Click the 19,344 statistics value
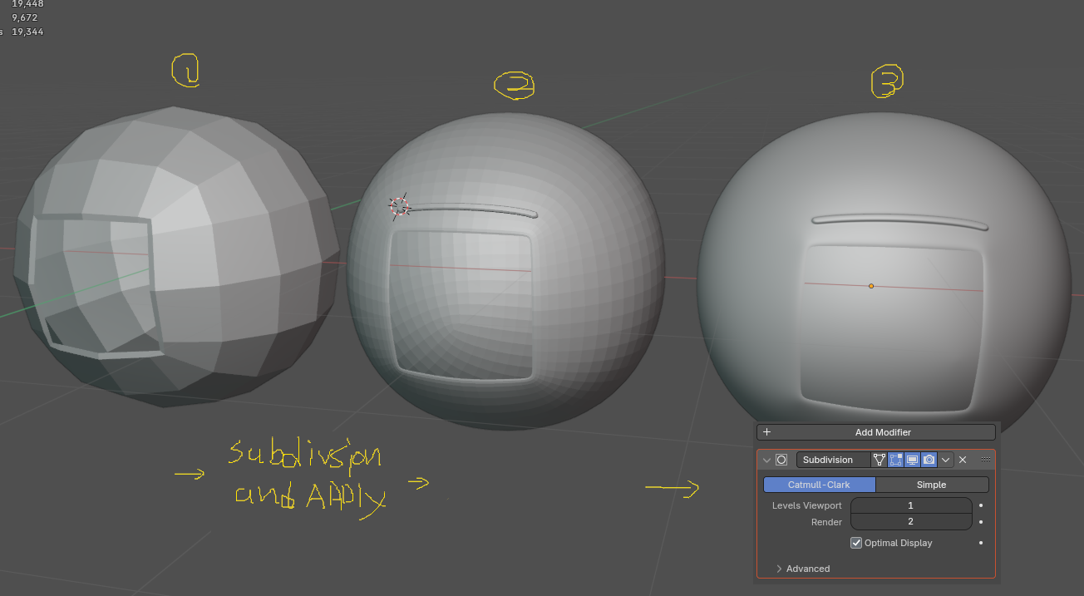 pyautogui.click(x=27, y=32)
